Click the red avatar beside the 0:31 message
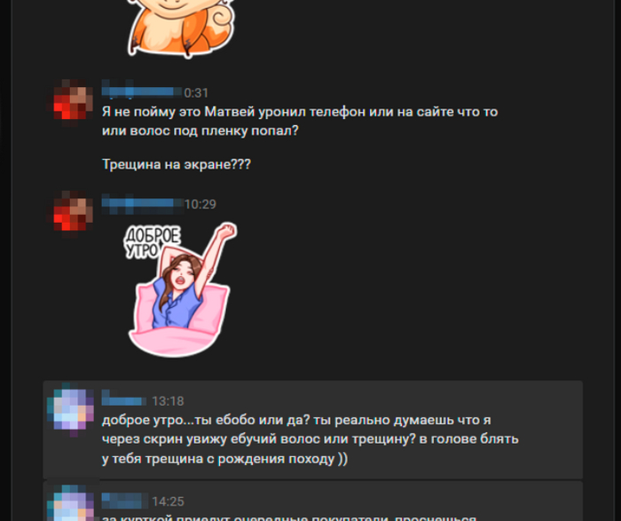 click(74, 103)
